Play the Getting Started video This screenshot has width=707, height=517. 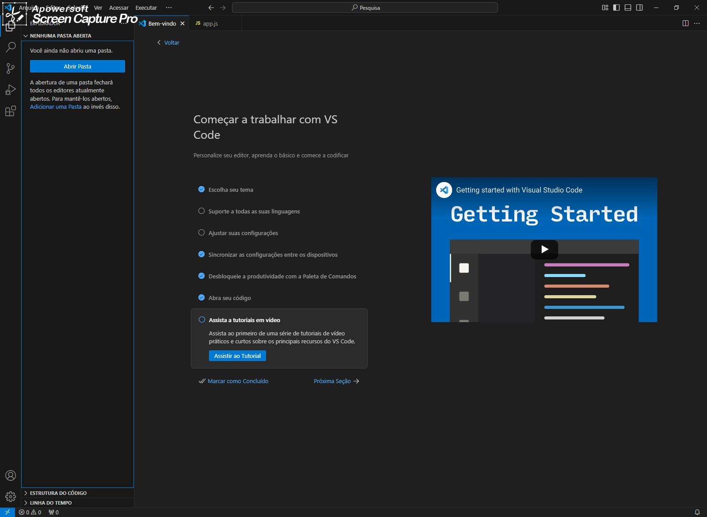point(544,249)
